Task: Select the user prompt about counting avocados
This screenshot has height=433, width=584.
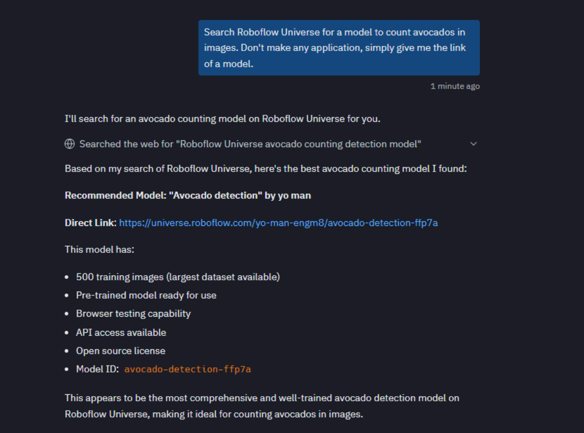Action: pos(339,48)
